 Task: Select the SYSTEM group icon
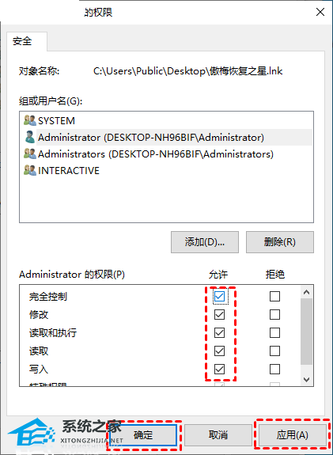point(30,120)
